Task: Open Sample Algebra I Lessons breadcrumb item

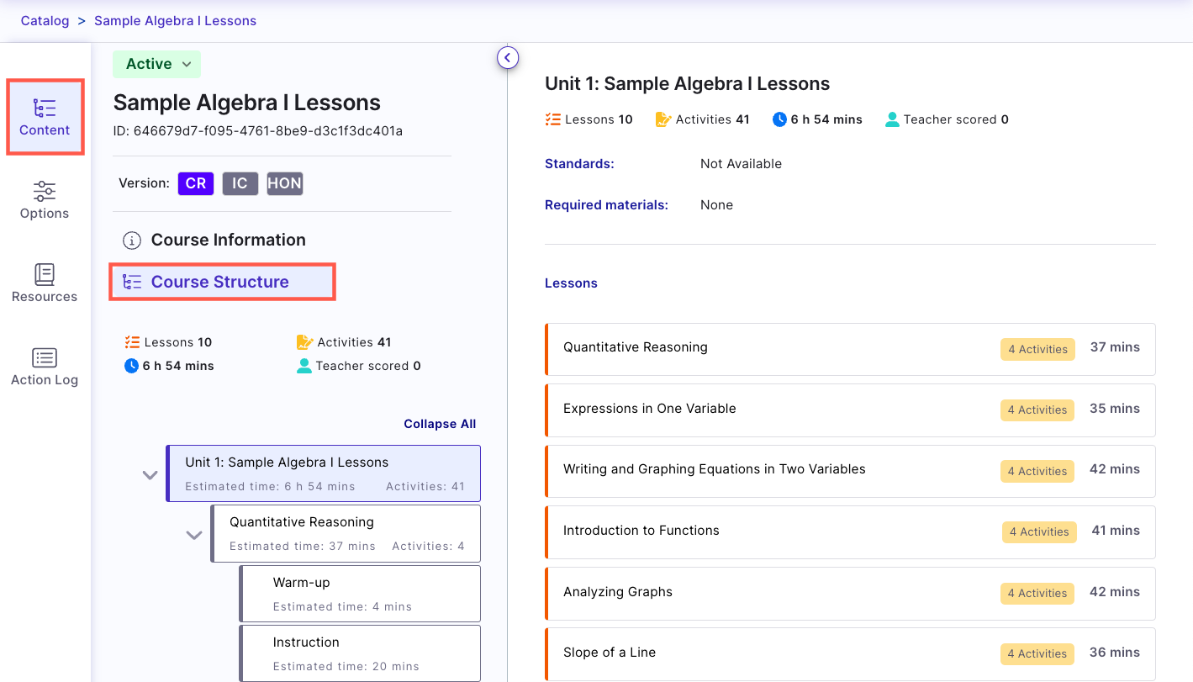Action: (x=175, y=20)
